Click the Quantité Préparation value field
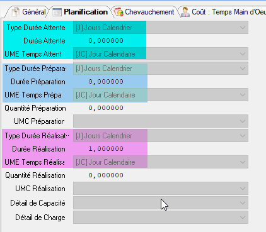The image size is (266, 232). pos(106,108)
